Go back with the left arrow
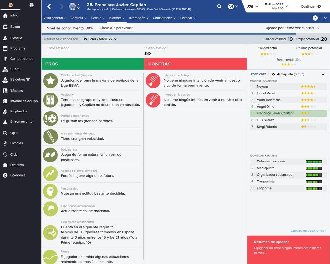330x264 pixels. pos(49,6)
